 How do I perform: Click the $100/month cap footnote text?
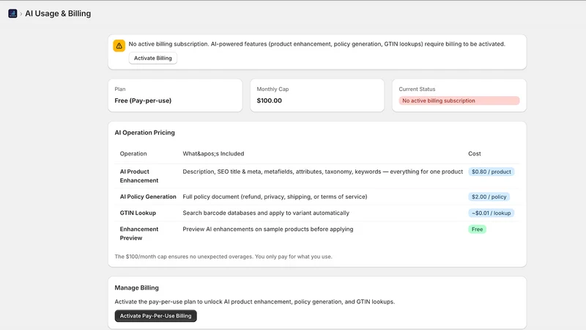click(223, 257)
